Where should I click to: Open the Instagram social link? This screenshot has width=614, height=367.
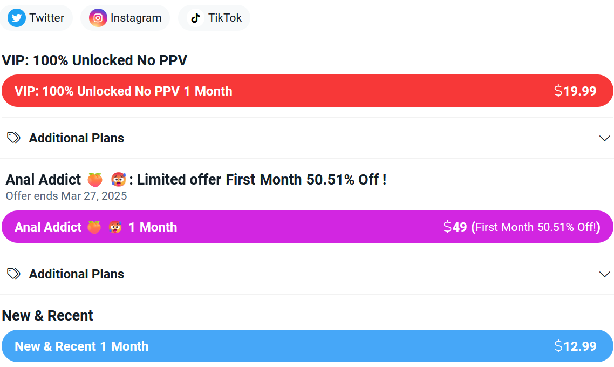(x=125, y=18)
